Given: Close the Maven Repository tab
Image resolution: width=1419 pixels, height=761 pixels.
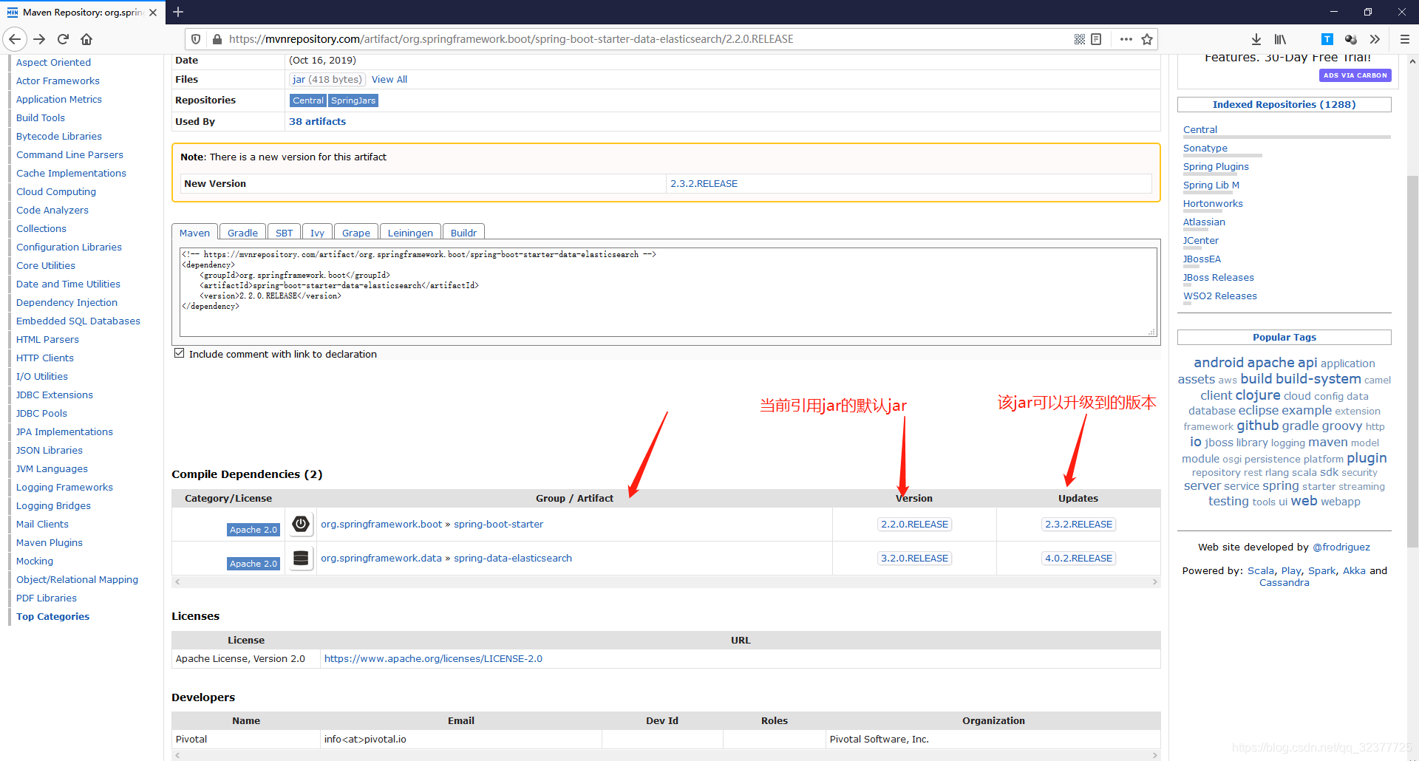Looking at the screenshot, I should tap(153, 13).
